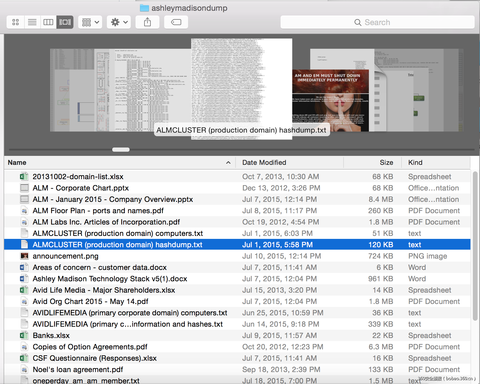This screenshot has height=384, width=480.
Task: Click the 8.4 MB size value
Action: tap(381, 199)
